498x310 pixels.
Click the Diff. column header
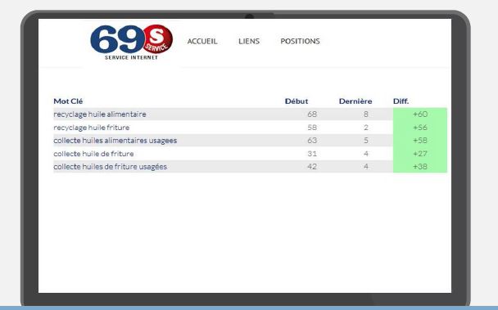[401, 101]
